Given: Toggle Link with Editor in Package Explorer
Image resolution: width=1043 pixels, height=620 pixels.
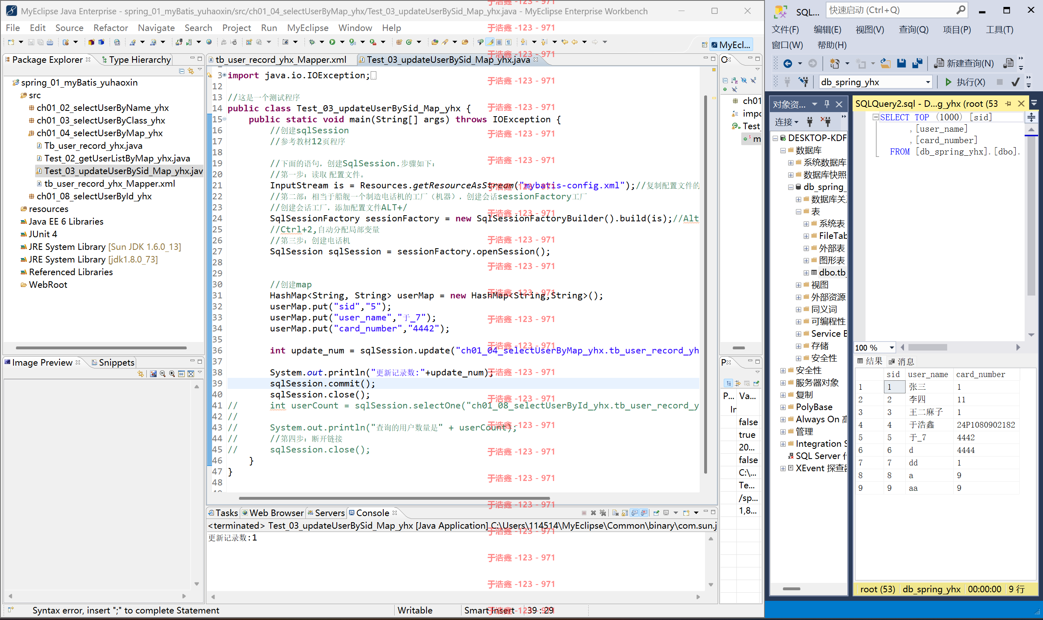Looking at the screenshot, I should coord(191,71).
